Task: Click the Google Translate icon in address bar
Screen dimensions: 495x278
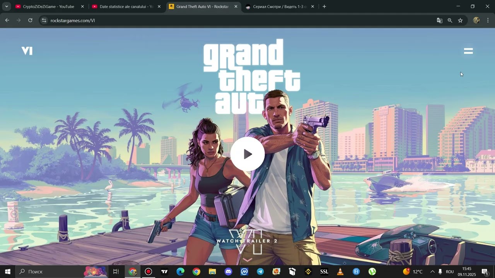Action: 439,20
